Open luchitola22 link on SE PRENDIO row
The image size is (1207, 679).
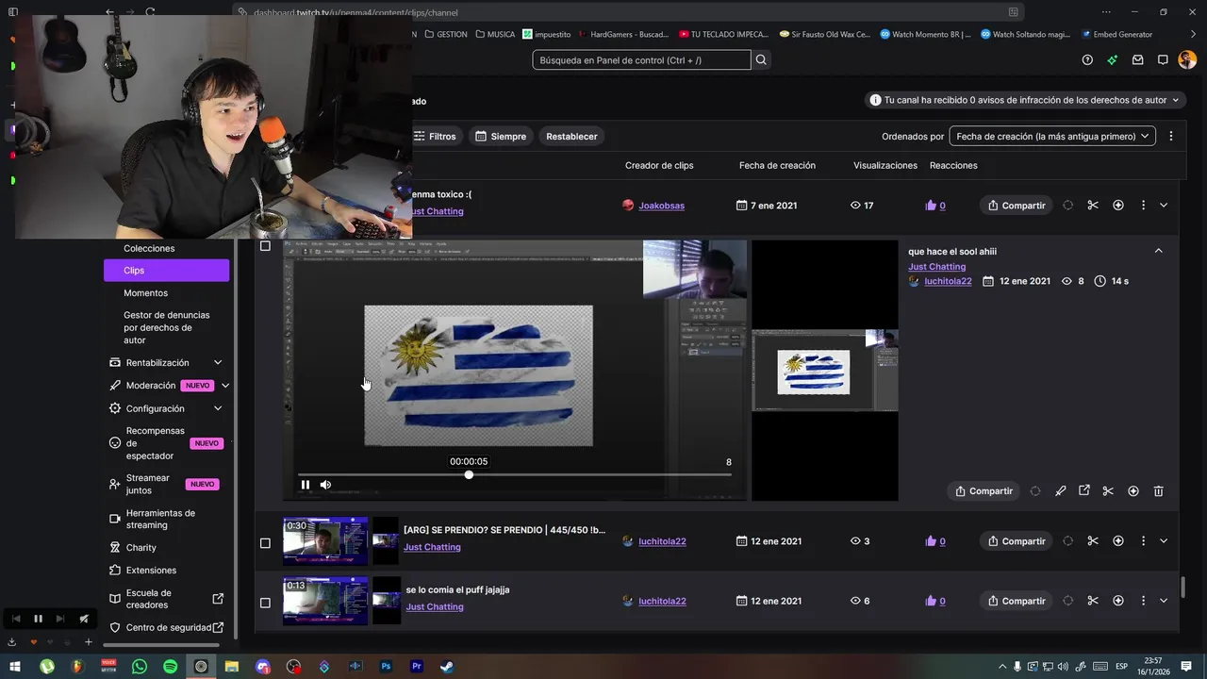[662, 541]
